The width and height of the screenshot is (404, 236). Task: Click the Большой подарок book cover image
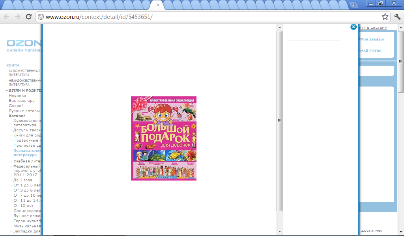click(x=164, y=138)
